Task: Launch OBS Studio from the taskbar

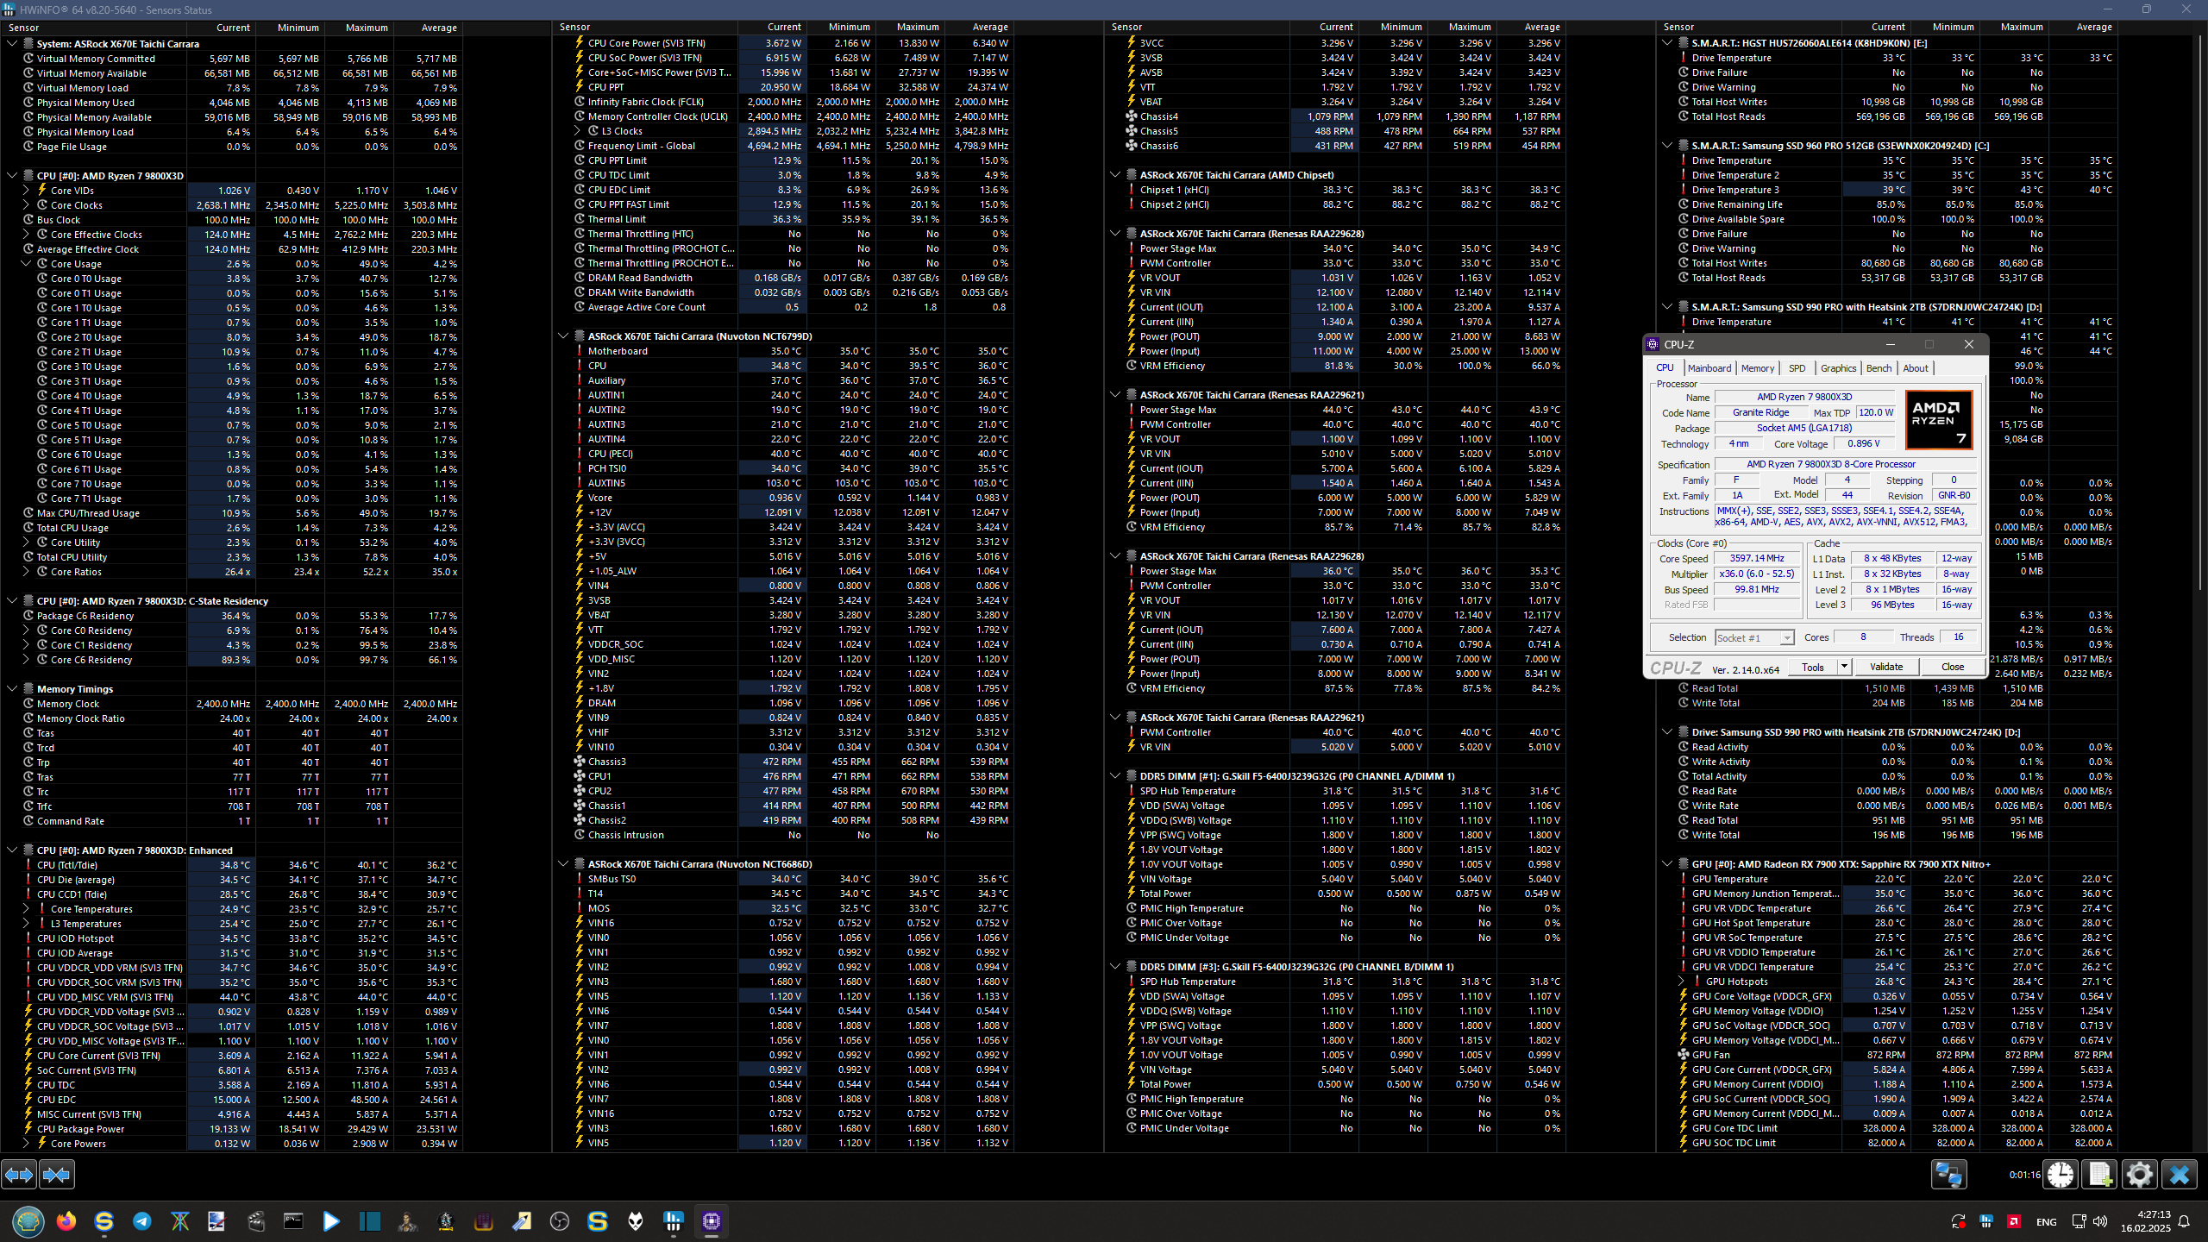Action: click(560, 1221)
